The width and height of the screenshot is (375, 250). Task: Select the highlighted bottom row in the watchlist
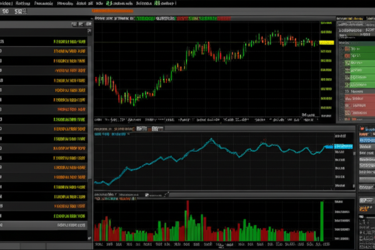coord(44,224)
